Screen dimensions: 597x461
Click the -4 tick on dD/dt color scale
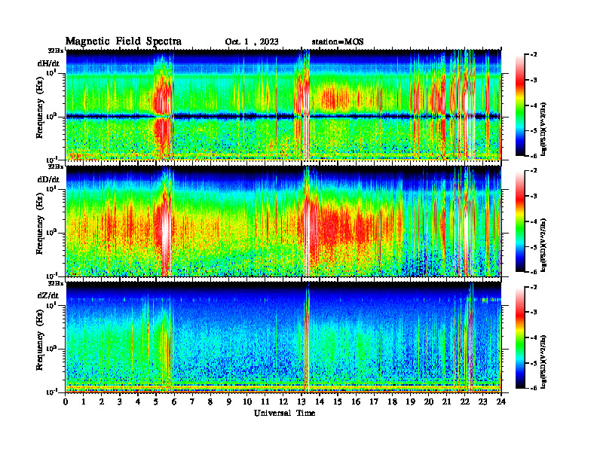pyautogui.click(x=532, y=221)
